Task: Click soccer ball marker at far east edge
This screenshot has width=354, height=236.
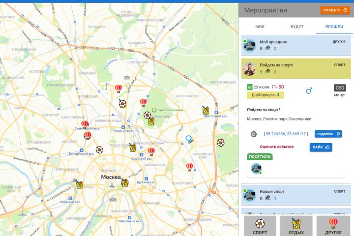Action: coord(221,143)
